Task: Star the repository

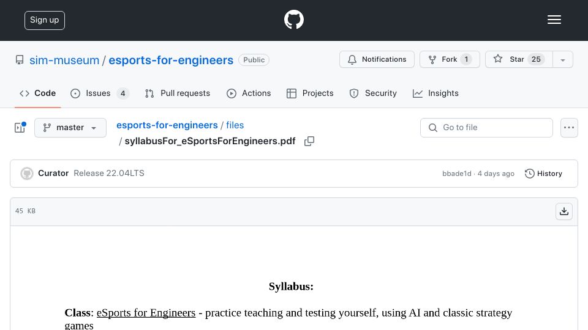Action: point(519,59)
